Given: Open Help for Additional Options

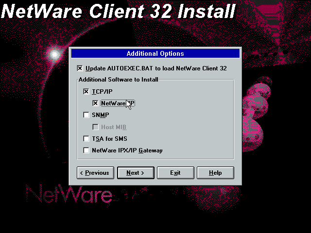Looking at the screenshot, I should click(215, 173).
